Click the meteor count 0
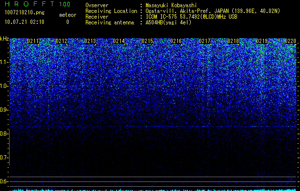Viewport: 300px width, 191px height. coord(68,22)
